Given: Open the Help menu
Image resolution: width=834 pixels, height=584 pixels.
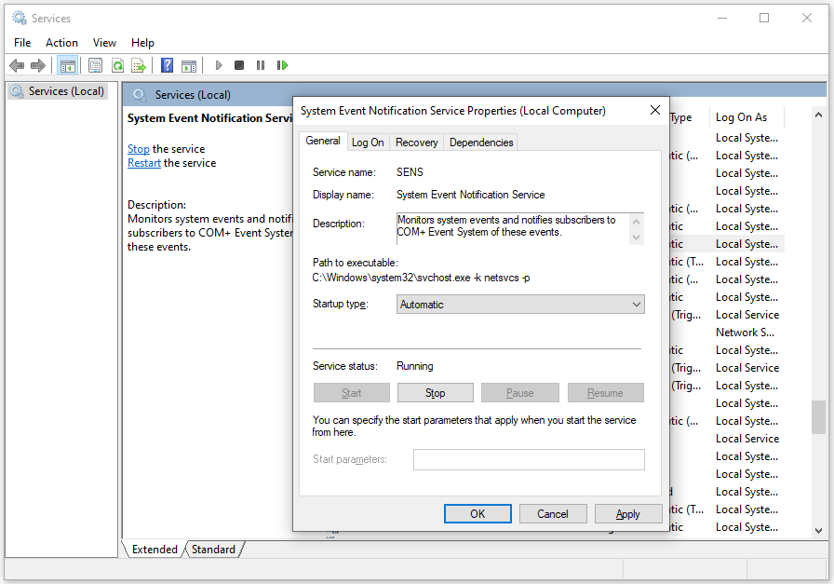Looking at the screenshot, I should coord(142,43).
